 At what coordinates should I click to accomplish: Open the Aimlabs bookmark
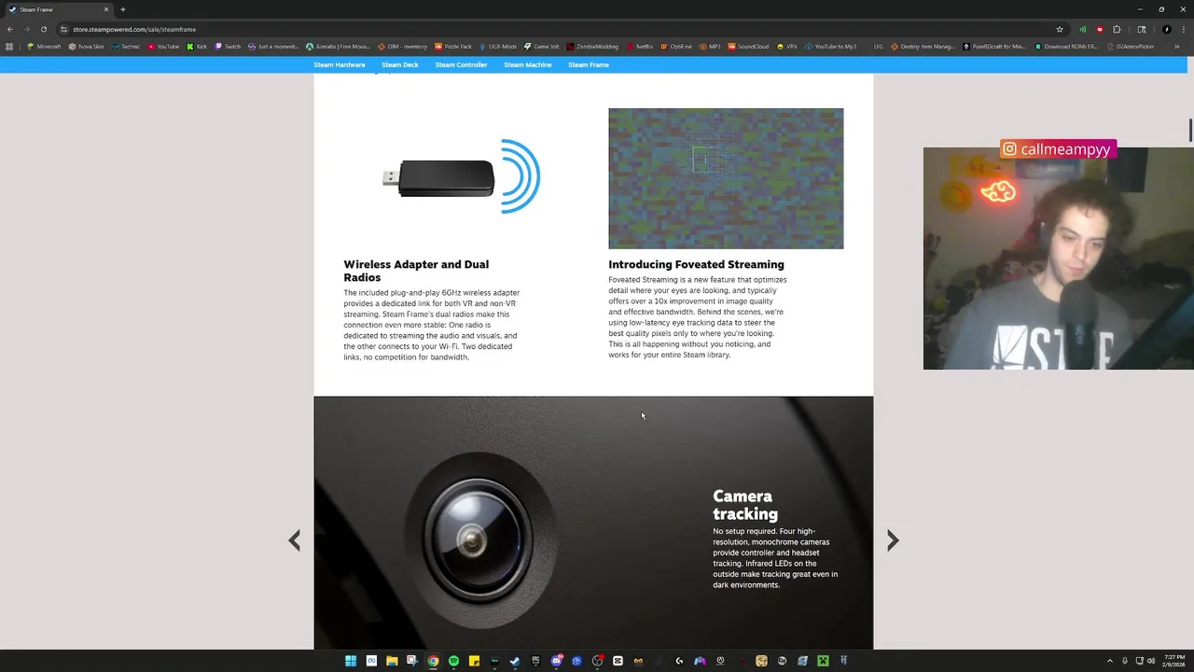pyautogui.click(x=338, y=47)
